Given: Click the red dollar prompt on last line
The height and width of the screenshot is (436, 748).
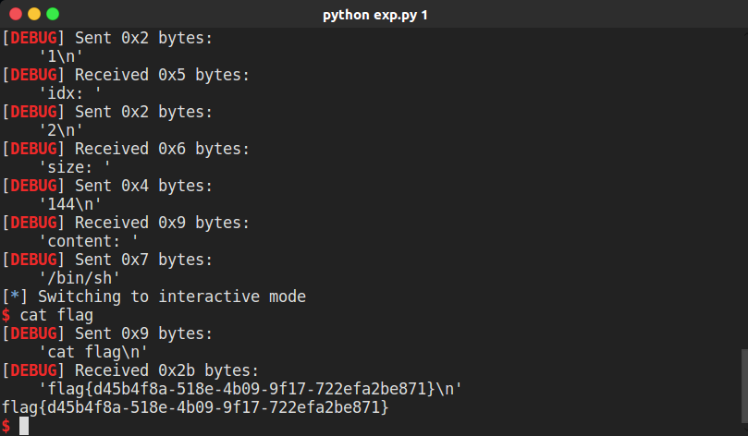Looking at the screenshot, I should tap(6, 426).
